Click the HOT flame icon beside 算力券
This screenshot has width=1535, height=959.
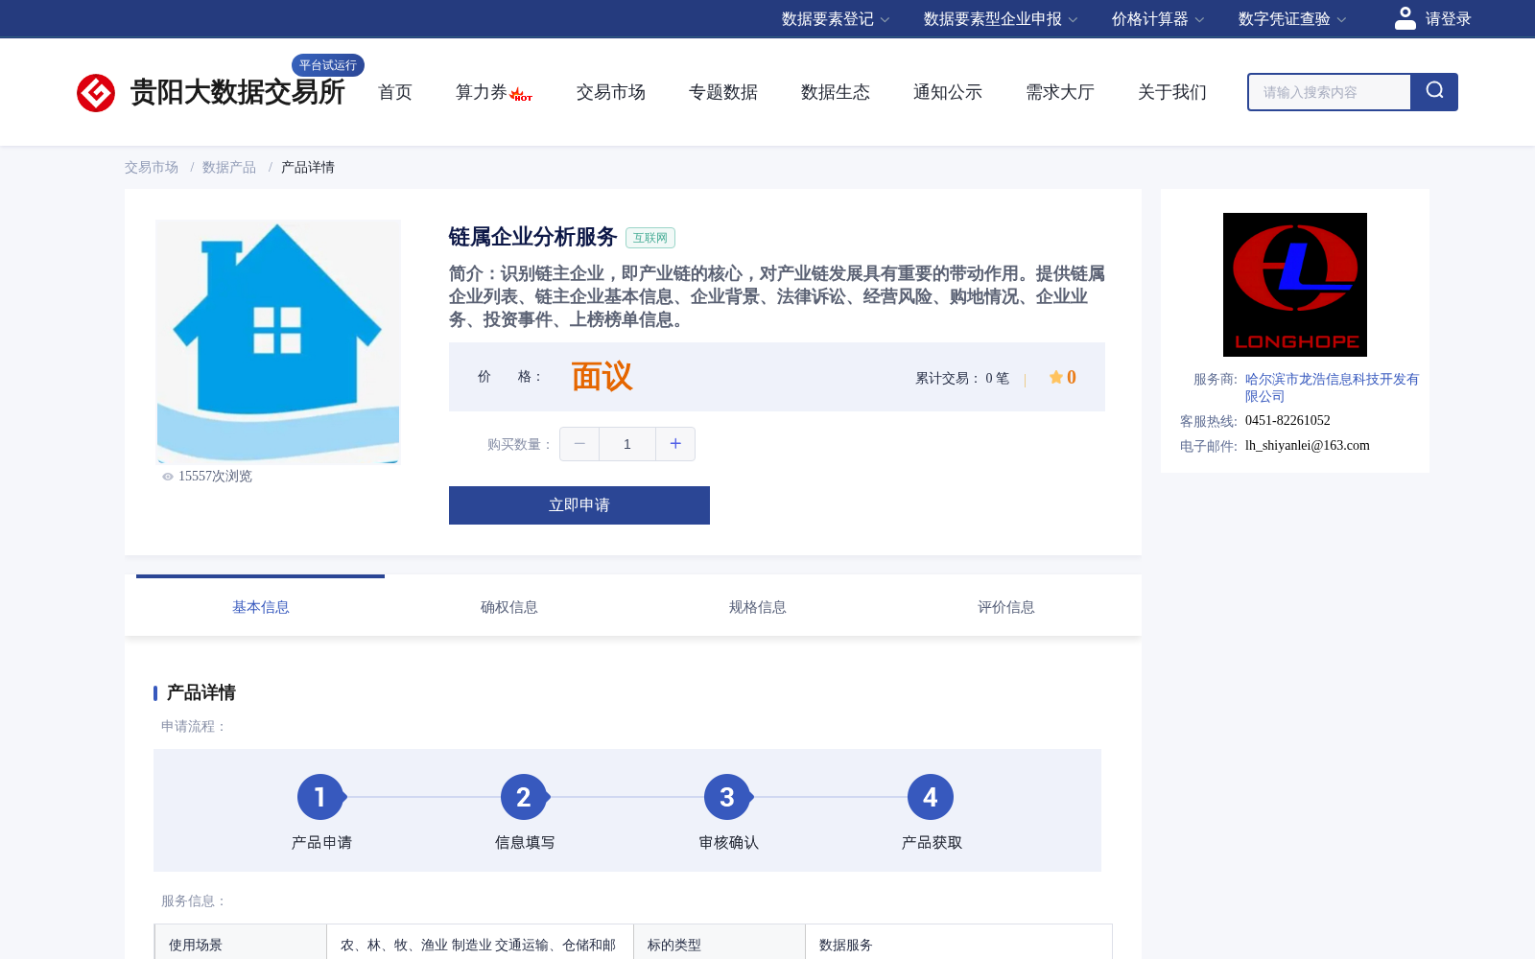coord(522,94)
